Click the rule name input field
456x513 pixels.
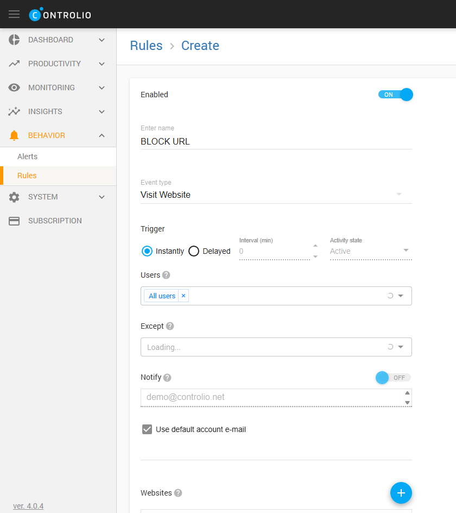[276, 141]
